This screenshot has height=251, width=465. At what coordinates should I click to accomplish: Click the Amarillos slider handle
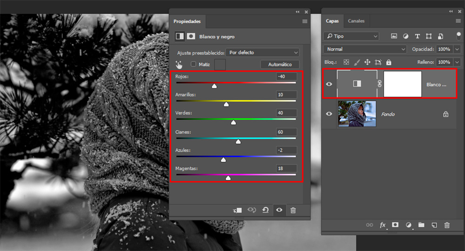coord(226,104)
